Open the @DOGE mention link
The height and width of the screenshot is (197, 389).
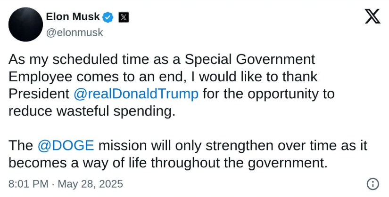coord(66,146)
